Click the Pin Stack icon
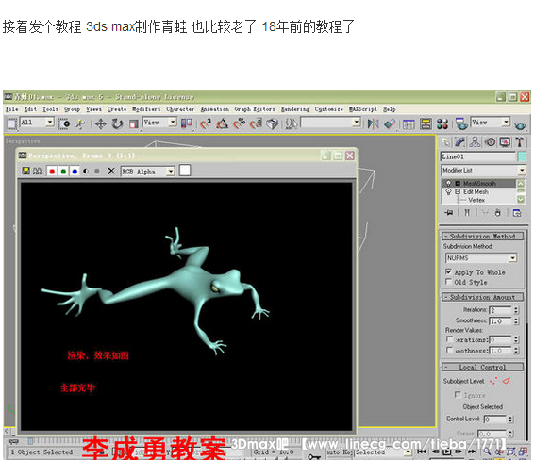This screenshot has width=534, height=460. (x=449, y=213)
